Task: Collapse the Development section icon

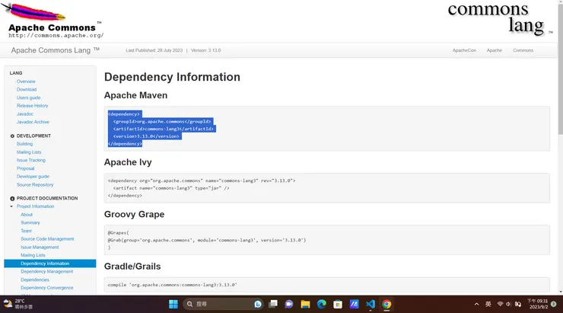Action: click(x=12, y=136)
